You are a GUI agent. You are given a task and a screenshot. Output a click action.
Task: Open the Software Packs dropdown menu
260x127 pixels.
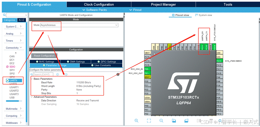click(x=95, y=10)
